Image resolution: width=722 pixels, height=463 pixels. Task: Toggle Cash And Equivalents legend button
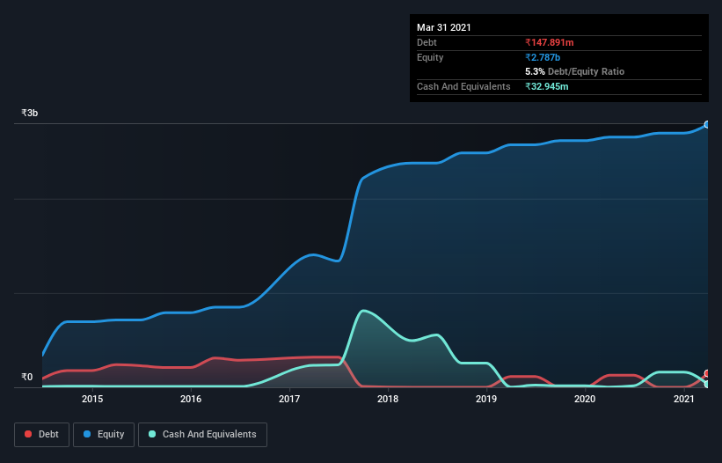point(202,435)
